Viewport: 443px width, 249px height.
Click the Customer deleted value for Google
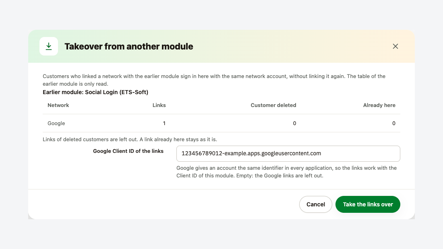294,123
